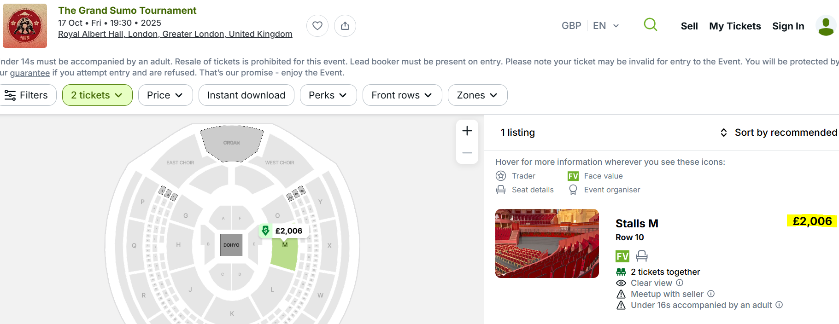Image resolution: width=839 pixels, height=324 pixels.
Task: Open the My Tickets page
Action: click(735, 26)
